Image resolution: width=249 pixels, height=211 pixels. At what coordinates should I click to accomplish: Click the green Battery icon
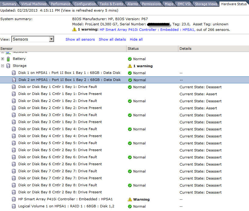coord(8,59)
